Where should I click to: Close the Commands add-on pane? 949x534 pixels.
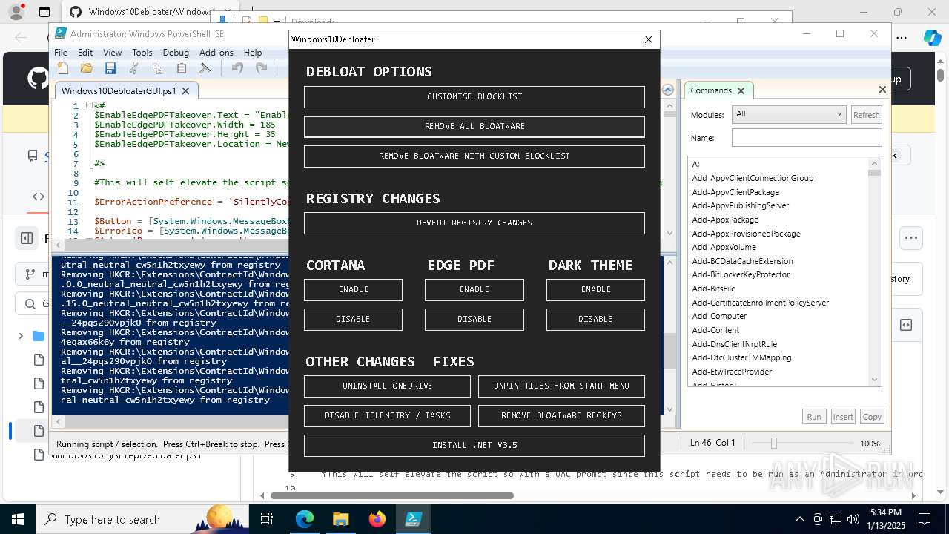point(882,90)
